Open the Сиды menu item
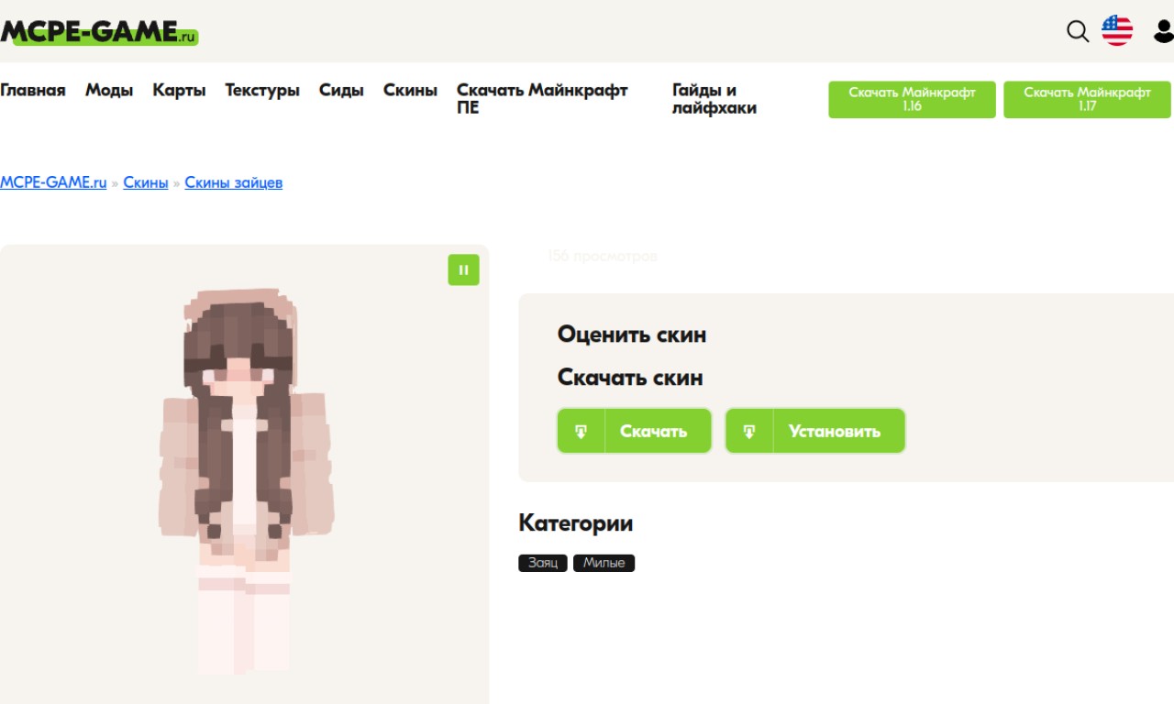The image size is (1174, 704). pos(341,90)
